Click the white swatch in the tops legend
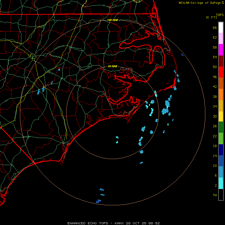This screenshot has height=225, width=225. click(221, 27)
